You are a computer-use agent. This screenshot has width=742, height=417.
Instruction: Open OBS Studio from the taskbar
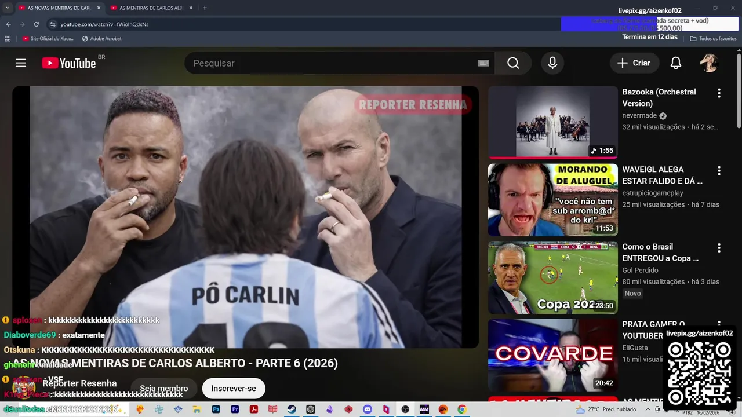(x=405, y=409)
